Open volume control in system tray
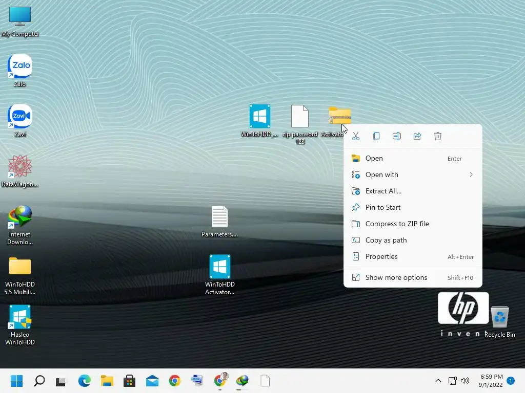This screenshot has height=393, width=525. [x=465, y=381]
